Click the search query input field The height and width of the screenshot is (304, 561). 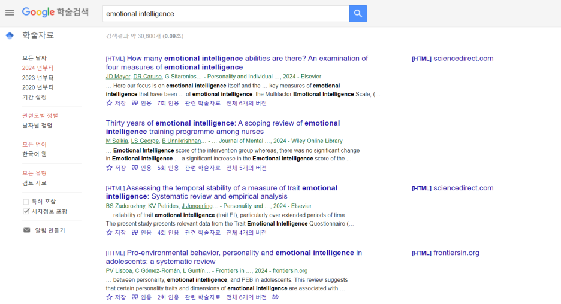[226, 14]
